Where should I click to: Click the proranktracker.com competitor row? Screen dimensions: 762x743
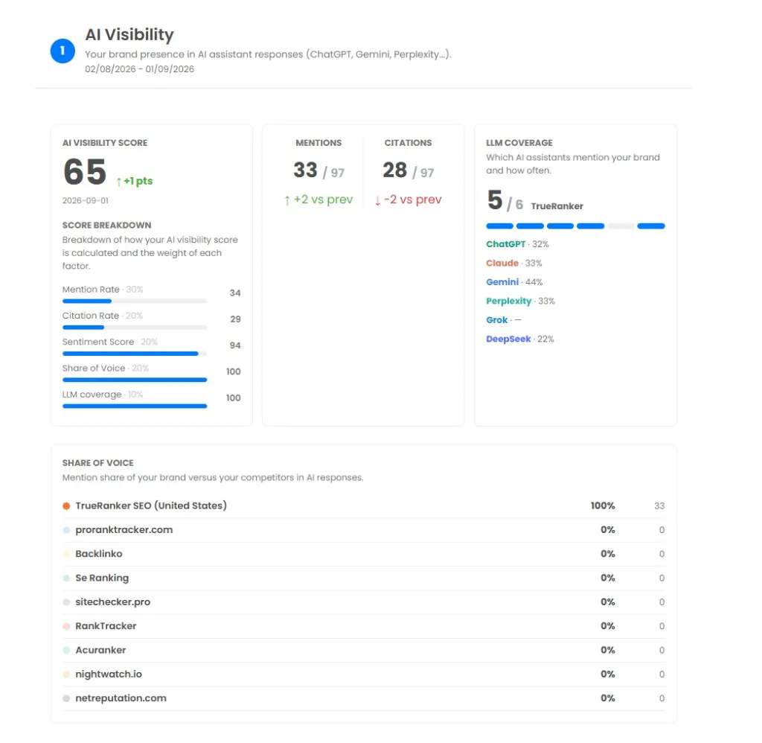point(363,530)
